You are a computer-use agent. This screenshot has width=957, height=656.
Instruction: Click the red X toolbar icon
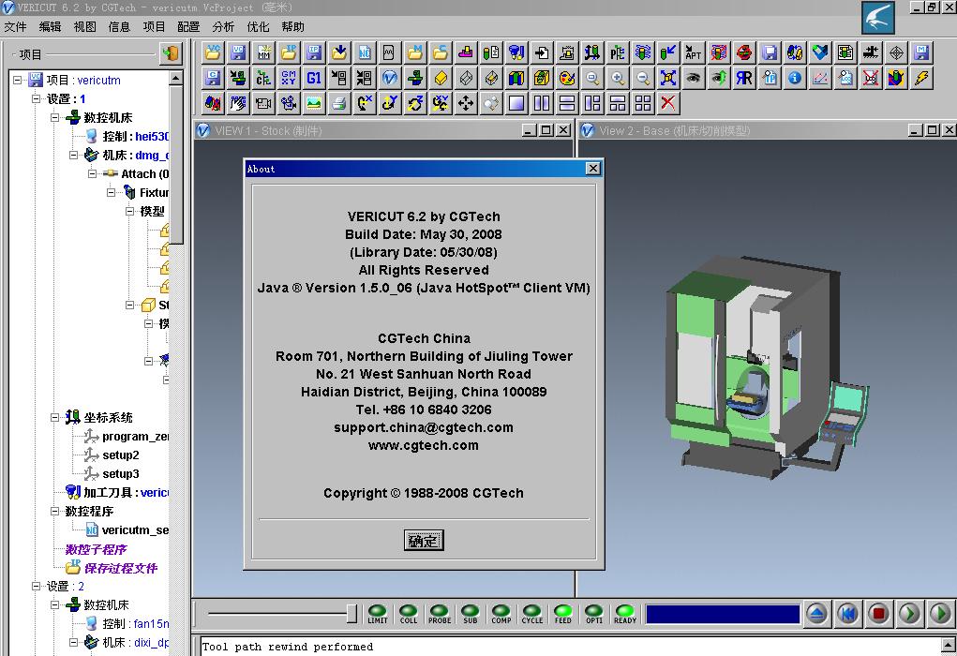668,103
